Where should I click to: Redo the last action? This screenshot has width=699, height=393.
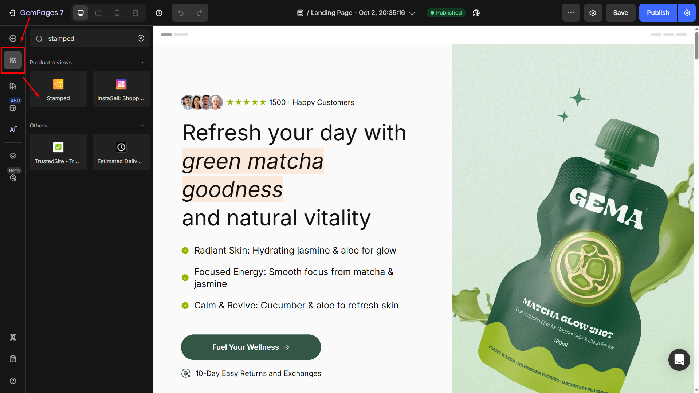click(x=199, y=13)
